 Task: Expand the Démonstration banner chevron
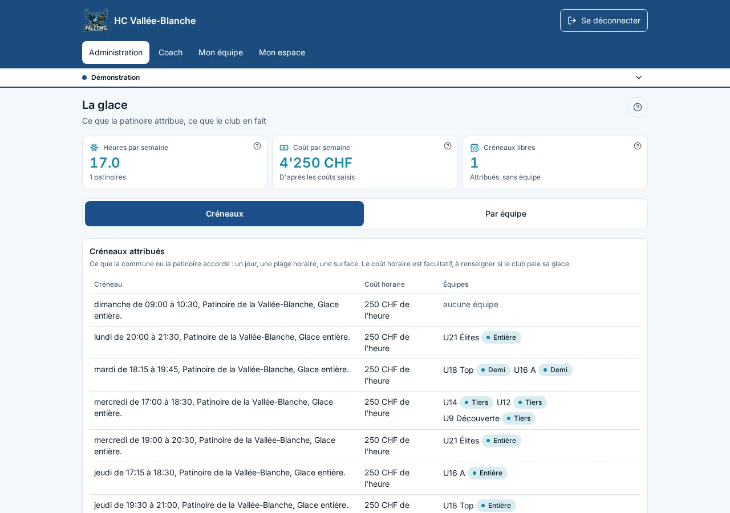(639, 78)
